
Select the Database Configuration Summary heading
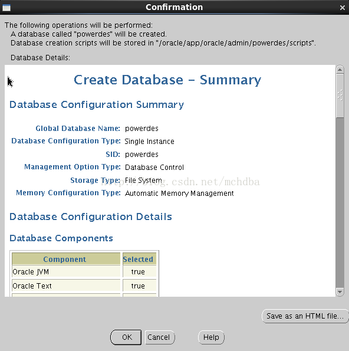(x=97, y=105)
